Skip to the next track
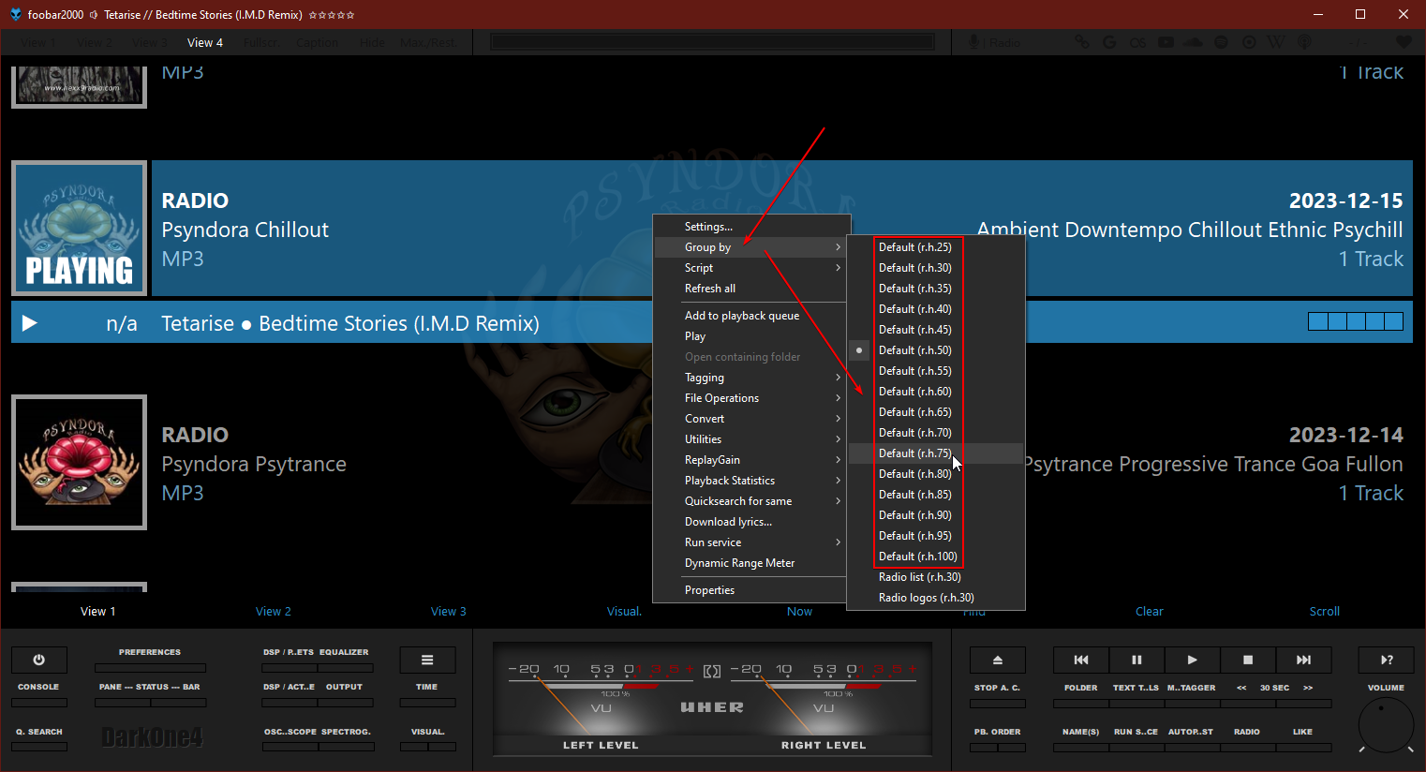The width and height of the screenshot is (1426, 772). click(x=1303, y=660)
